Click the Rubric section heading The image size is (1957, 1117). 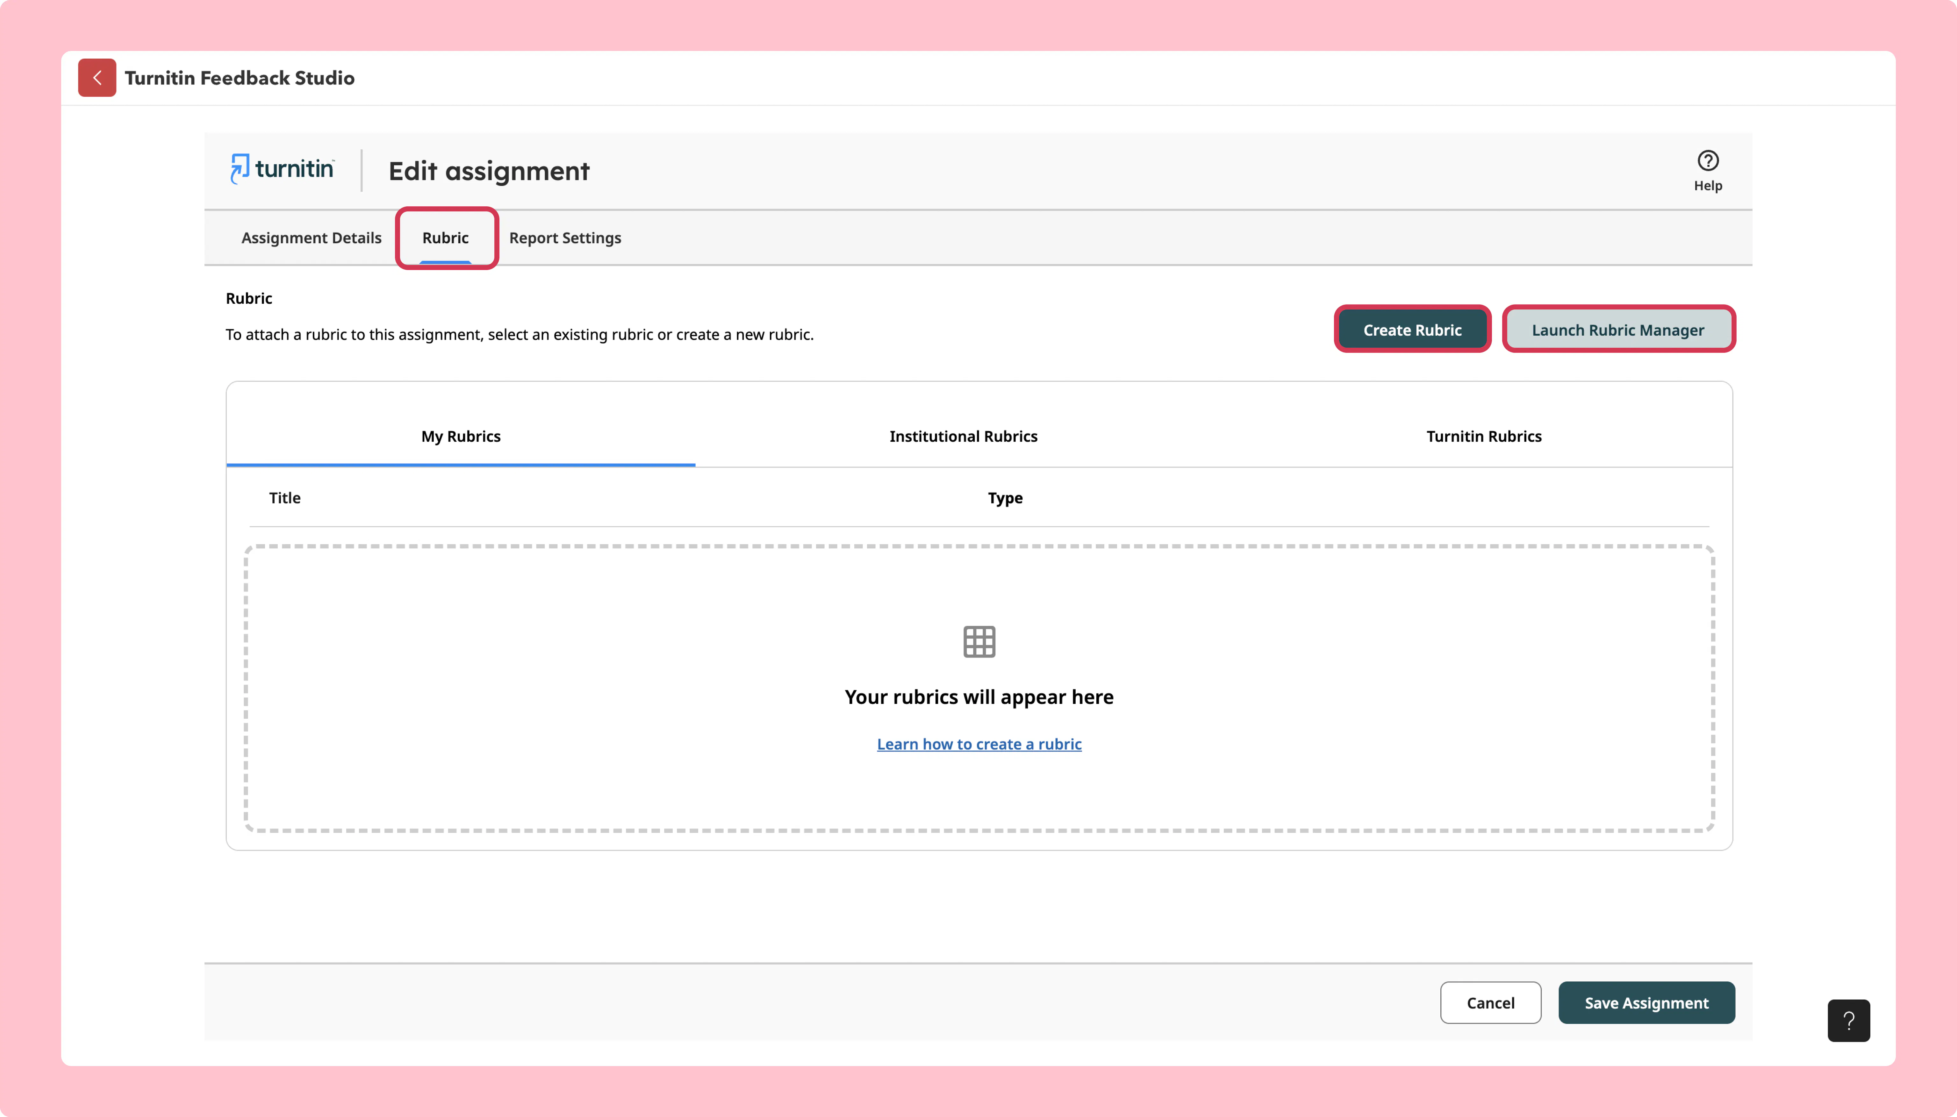click(249, 298)
